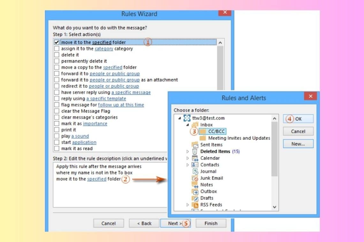Select the Deleted Items folder icon

pyautogui.click(x=194, y=151)
